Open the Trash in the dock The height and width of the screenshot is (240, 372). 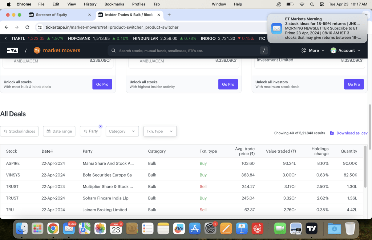[350, 228]
